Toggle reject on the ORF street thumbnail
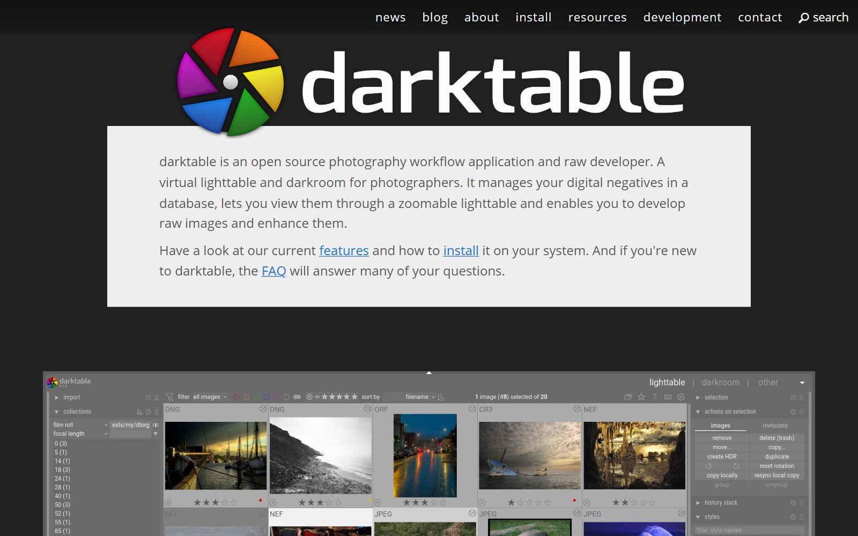 (378, 503)
